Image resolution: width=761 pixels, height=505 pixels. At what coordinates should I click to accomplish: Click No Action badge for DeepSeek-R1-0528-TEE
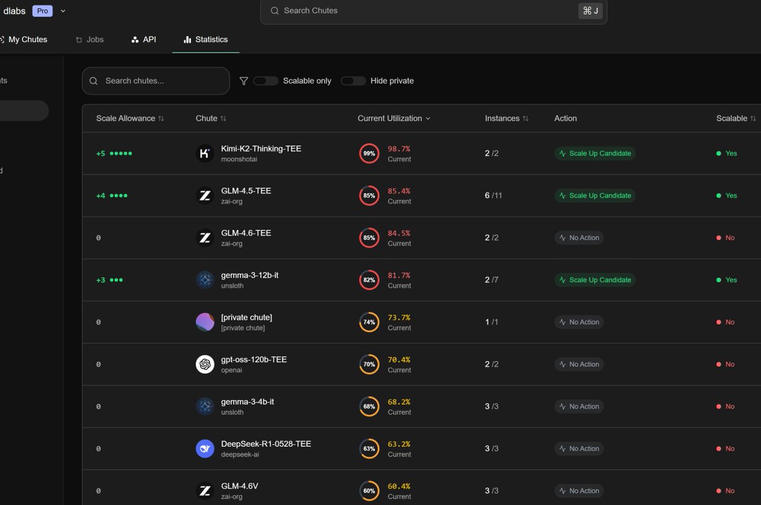pos(579,449)
